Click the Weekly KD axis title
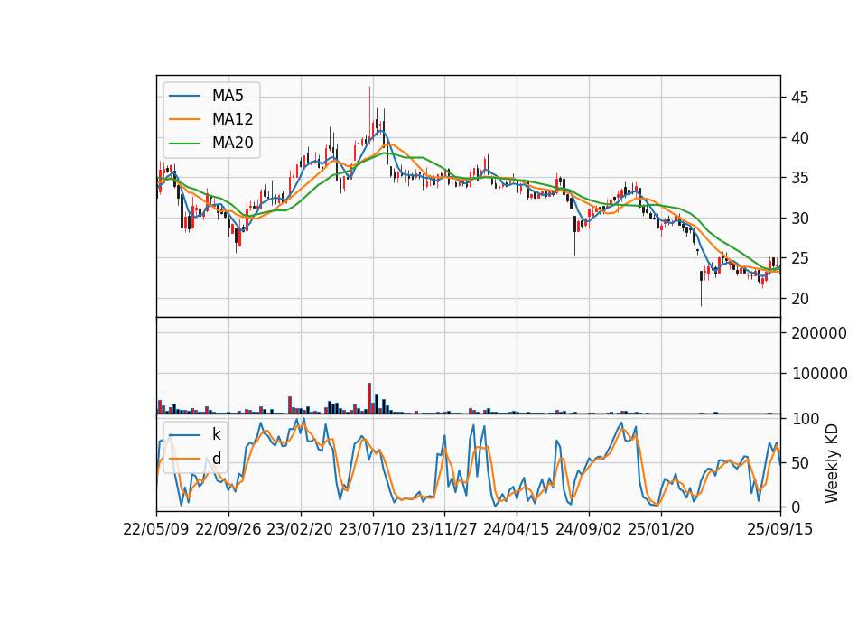 (x=832, y=463)
